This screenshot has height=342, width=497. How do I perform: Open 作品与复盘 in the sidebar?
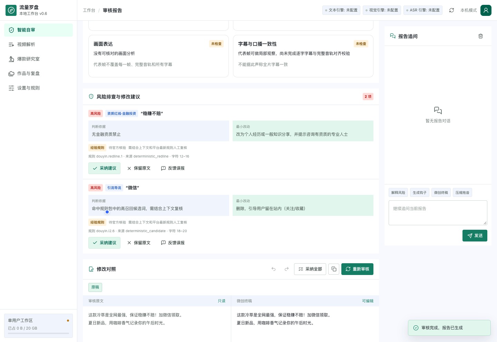pyautogui.click(x=39, y=74)
